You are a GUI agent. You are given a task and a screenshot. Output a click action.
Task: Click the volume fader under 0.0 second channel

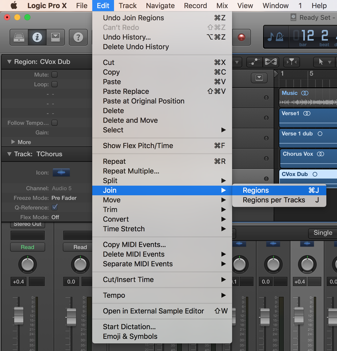coord(71,317)
